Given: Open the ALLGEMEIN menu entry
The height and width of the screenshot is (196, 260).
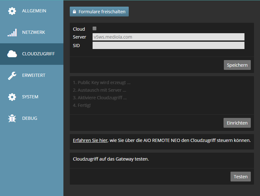Looking at the screenshot, I should [34, 11].
